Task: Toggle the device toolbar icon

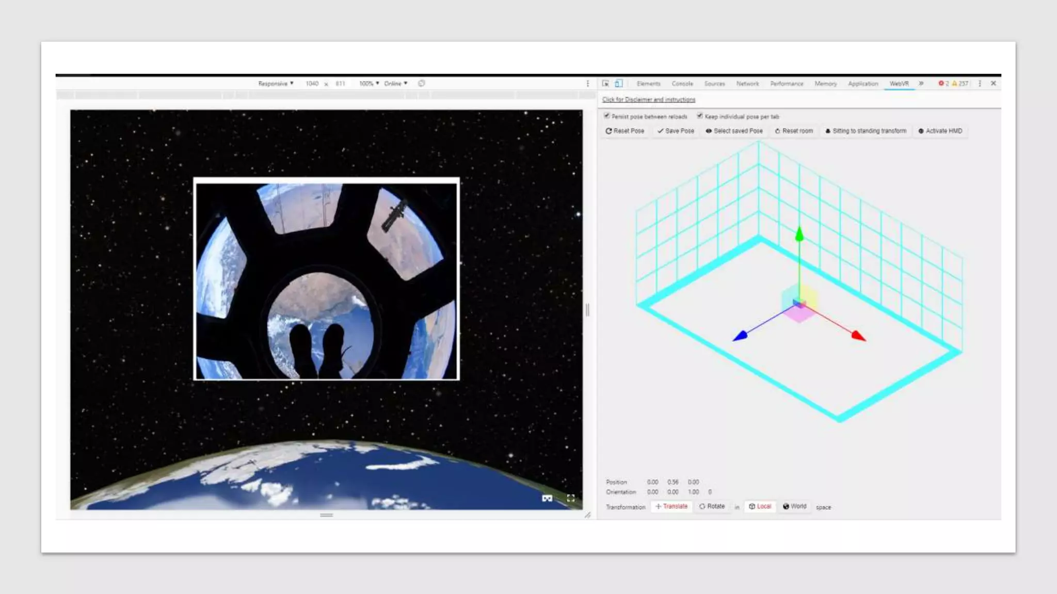Action: point(619,84)
